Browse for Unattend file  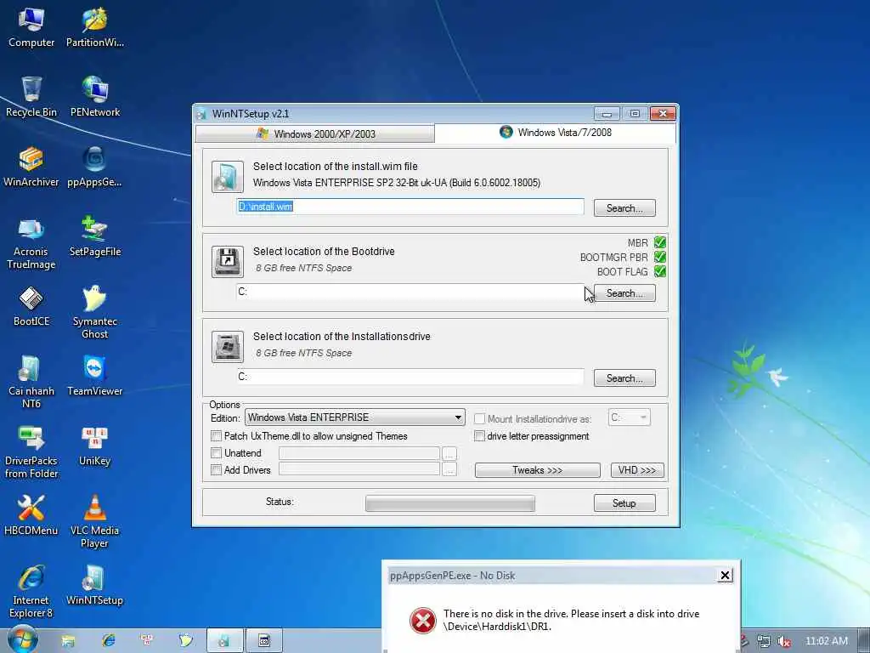tap(449, 454)
